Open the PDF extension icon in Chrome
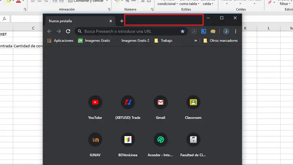 (194, 31)
